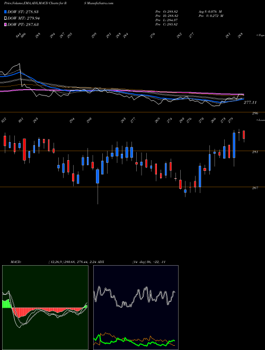Click the 'Pre L: 284.37' low value
This screenshot has width=265, height=350.
pos(166,20)
